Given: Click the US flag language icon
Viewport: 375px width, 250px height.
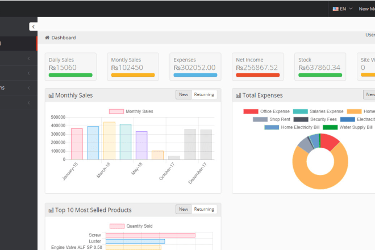Looking at the screenshot, I should pos(336,9).
